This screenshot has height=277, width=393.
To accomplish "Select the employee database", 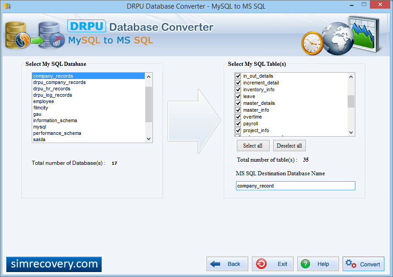I will pos(89,101).
